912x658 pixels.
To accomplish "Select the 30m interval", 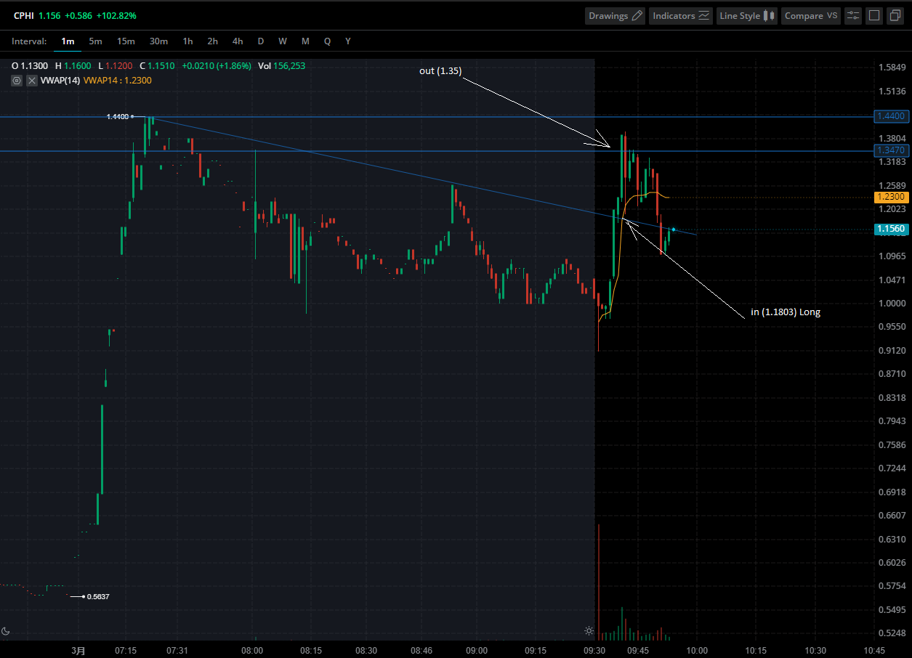I will 158,41.
